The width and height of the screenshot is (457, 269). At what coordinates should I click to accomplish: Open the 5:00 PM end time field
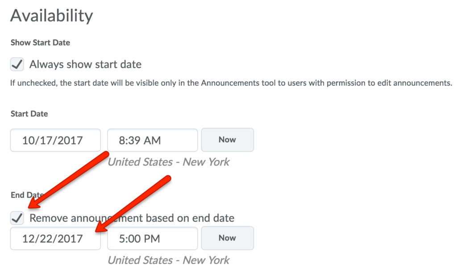pos(152,238)
